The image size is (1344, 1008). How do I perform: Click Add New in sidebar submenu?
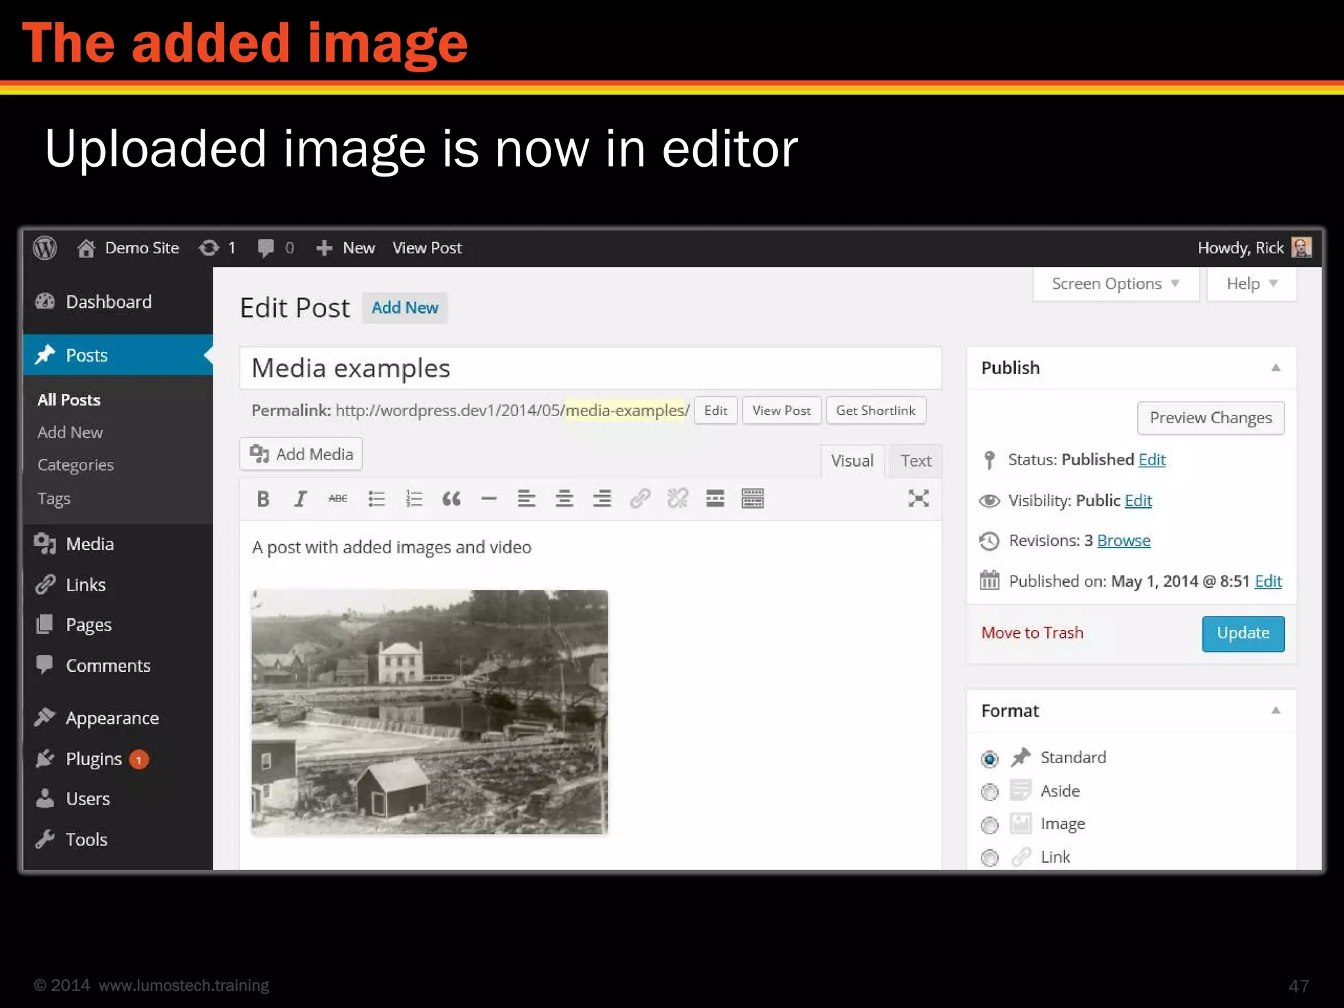(70, 432)
